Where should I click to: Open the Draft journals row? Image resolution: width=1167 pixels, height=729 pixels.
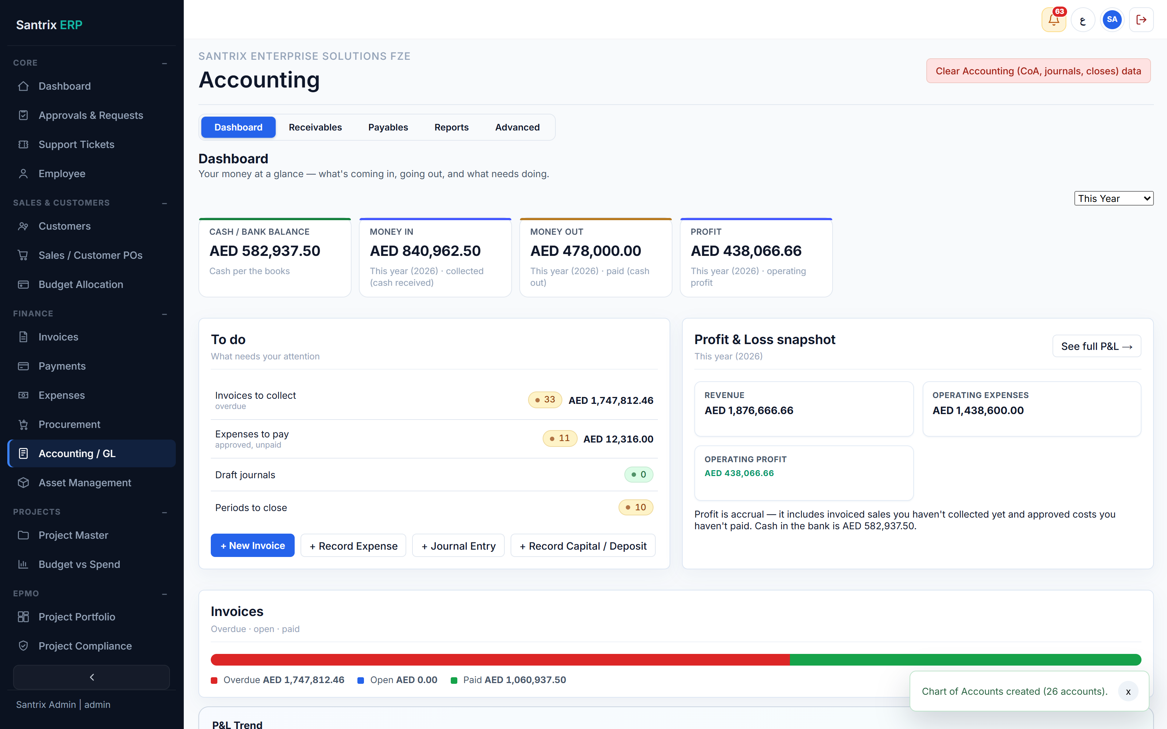tap(434, 475)
